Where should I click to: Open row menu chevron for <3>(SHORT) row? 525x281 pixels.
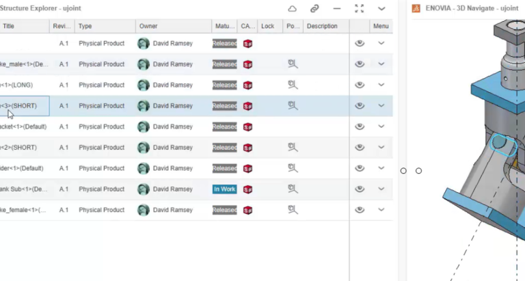click(381, 105)
